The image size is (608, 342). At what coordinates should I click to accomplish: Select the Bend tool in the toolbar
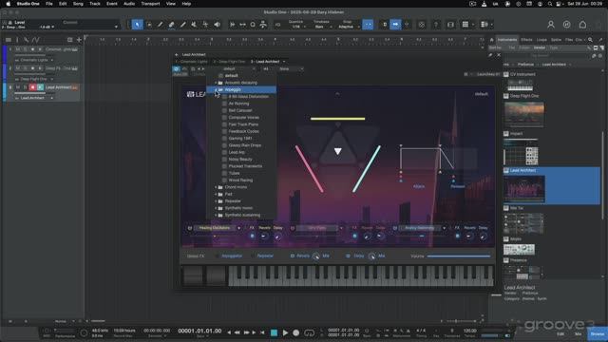point(205,25)
